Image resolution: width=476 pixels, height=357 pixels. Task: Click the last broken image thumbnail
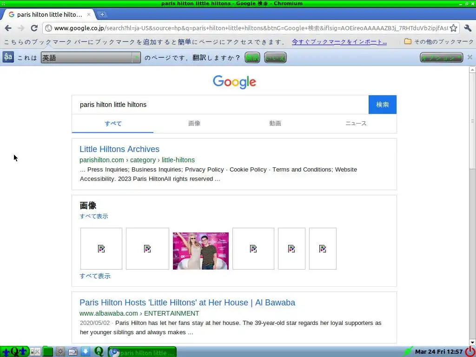click(x=323, y=249)
